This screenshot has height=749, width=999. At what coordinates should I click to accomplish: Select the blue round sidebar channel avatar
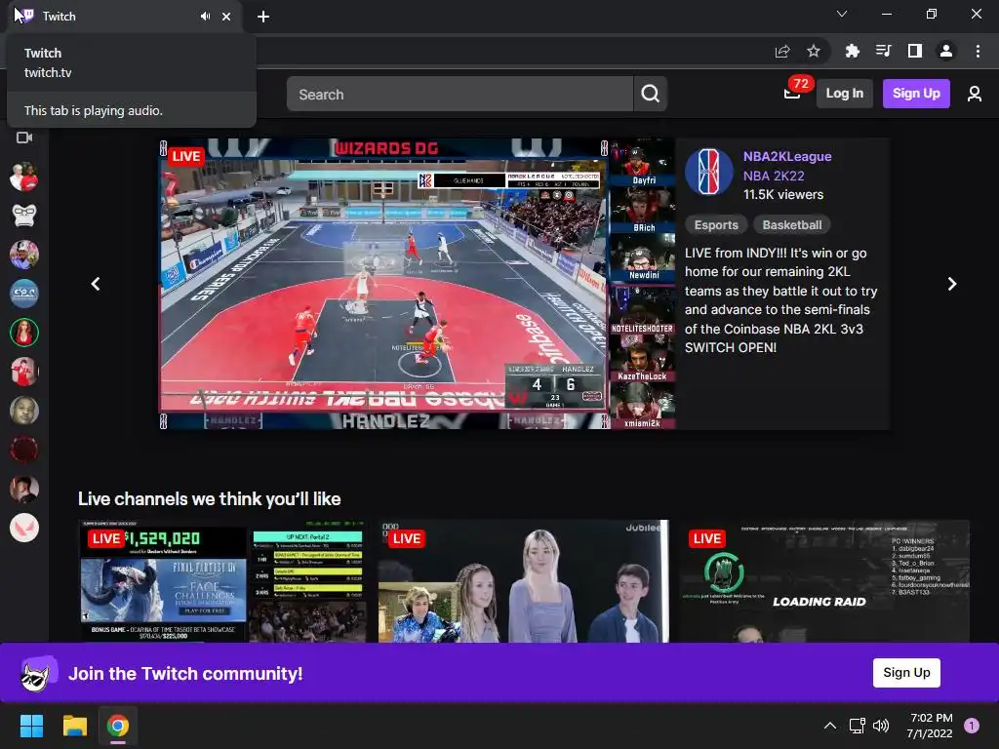pyautogui.click(x=24, y=294)
